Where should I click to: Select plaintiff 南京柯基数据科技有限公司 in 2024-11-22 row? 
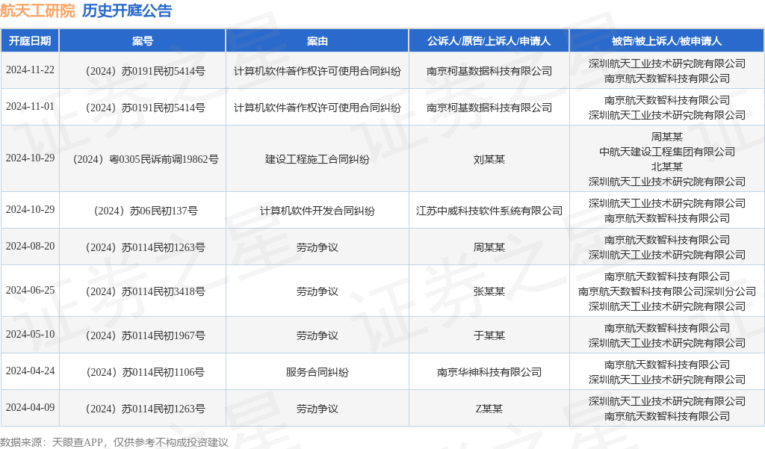[x=489, y=71]
